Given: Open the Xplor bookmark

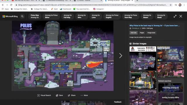Looking at the screenshot, I should [x=54, y=9].
